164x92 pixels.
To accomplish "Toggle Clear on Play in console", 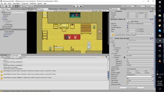I will click(15, 57).
